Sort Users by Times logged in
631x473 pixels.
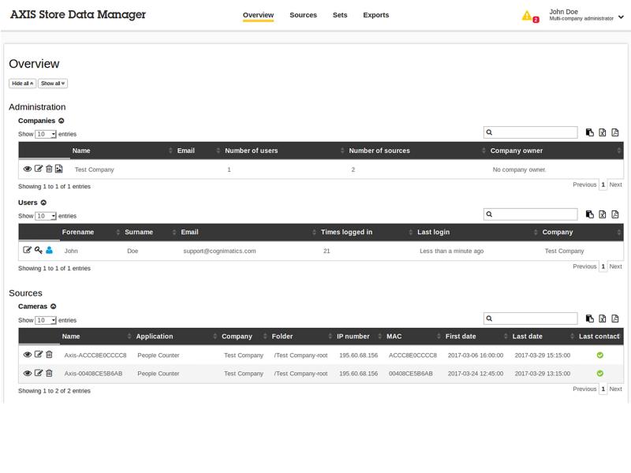point(346,232)
